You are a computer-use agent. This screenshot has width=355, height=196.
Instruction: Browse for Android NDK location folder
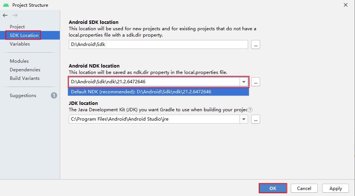255,82
